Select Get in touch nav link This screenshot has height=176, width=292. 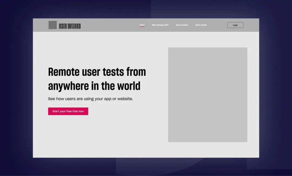(201, 25)
